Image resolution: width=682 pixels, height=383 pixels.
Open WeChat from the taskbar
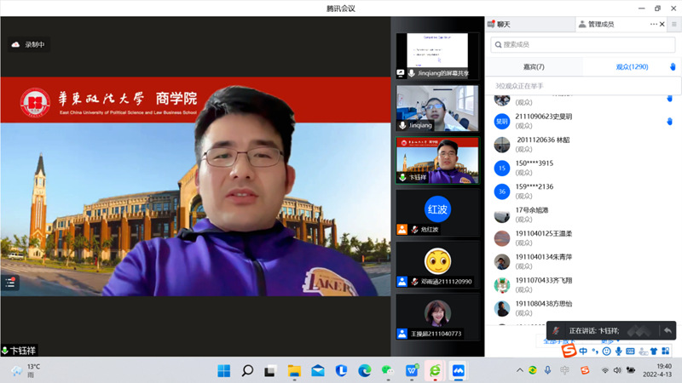pos(389,371)
